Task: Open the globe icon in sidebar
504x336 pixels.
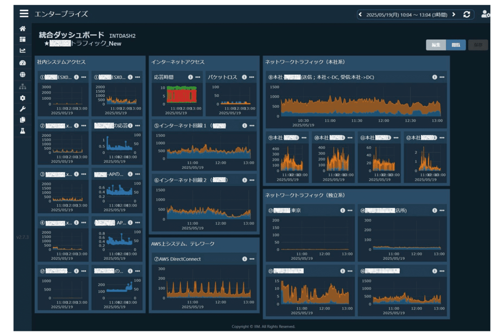Action: click(23, 75)
